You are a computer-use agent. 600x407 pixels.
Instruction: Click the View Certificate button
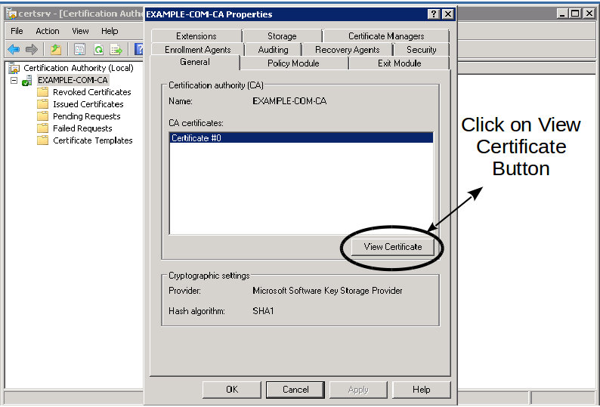[x=392, y=247]
